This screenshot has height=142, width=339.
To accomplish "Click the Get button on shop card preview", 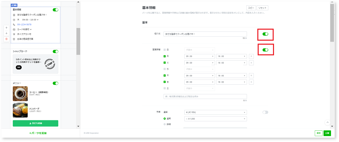I will click(x=19, y=67).
